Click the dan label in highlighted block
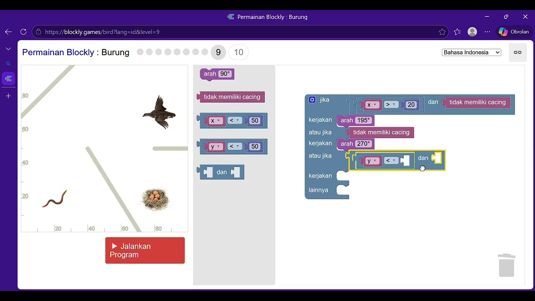This screenshot has height=301, width=535. pos(423,158)
